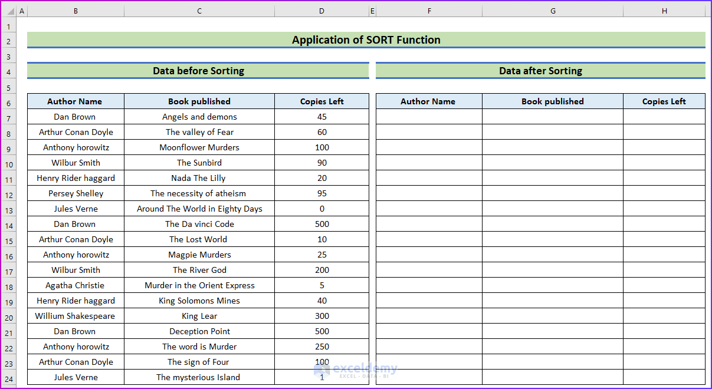Select column F header
This screenshot has height=389, width=712.
click(x=429, y=11)
